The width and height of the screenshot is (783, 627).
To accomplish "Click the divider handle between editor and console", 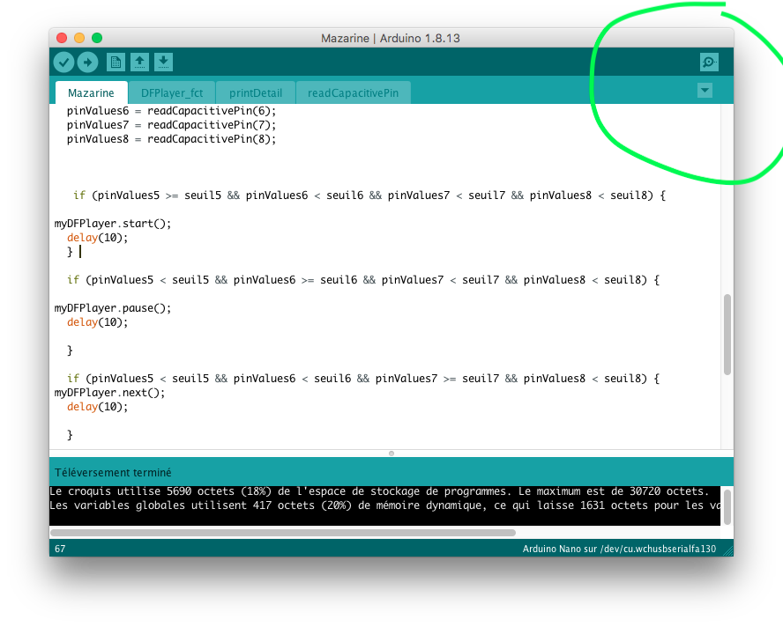I will pos(391,454).
